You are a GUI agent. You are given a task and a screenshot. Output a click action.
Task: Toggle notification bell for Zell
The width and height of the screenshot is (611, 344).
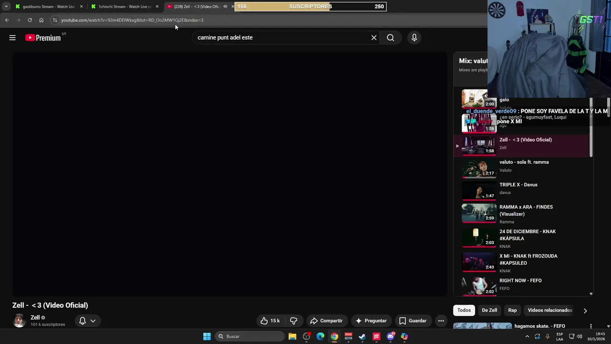tap(82, 321)
